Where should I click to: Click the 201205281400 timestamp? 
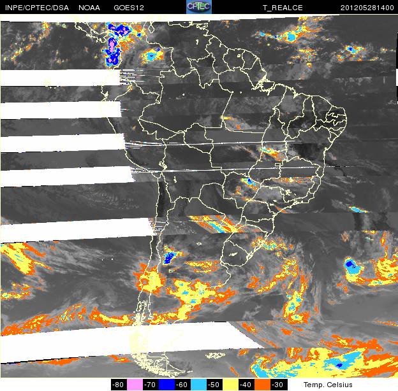[367, 8]
